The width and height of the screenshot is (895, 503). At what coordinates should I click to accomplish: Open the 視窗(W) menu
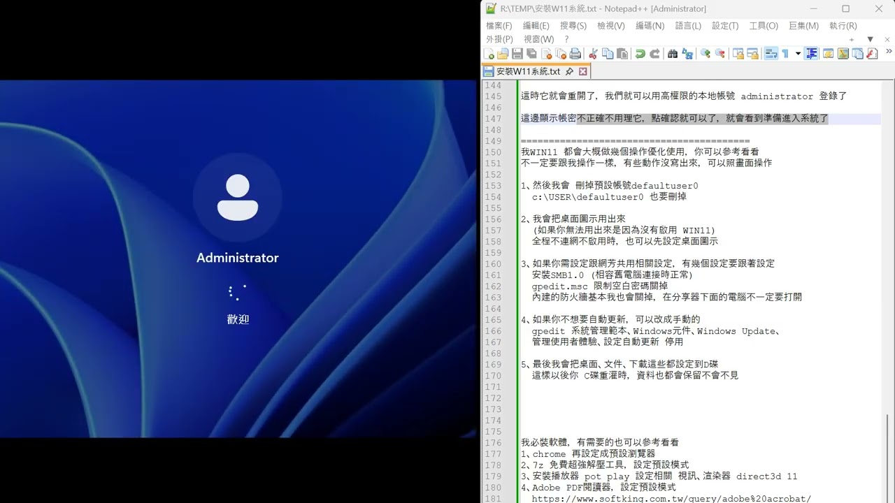(538, 39)
